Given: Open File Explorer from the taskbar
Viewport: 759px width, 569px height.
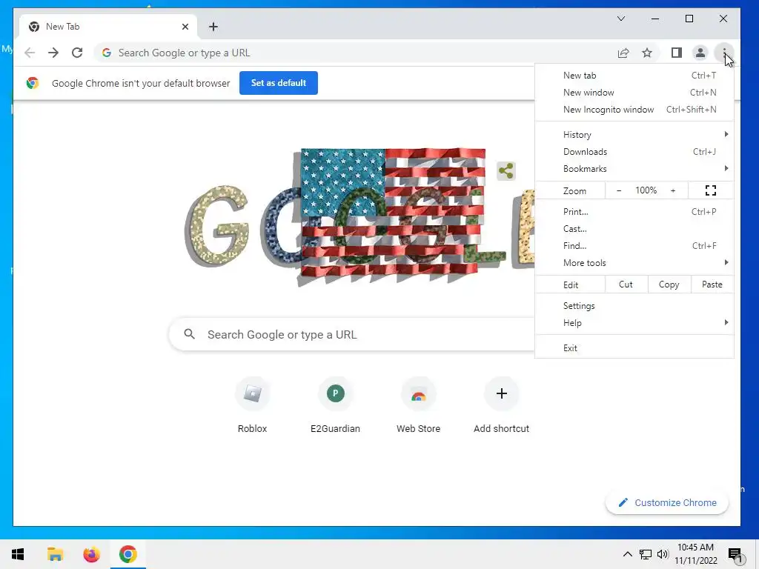Looking at the screenshot, I should [x=55, y=554].
